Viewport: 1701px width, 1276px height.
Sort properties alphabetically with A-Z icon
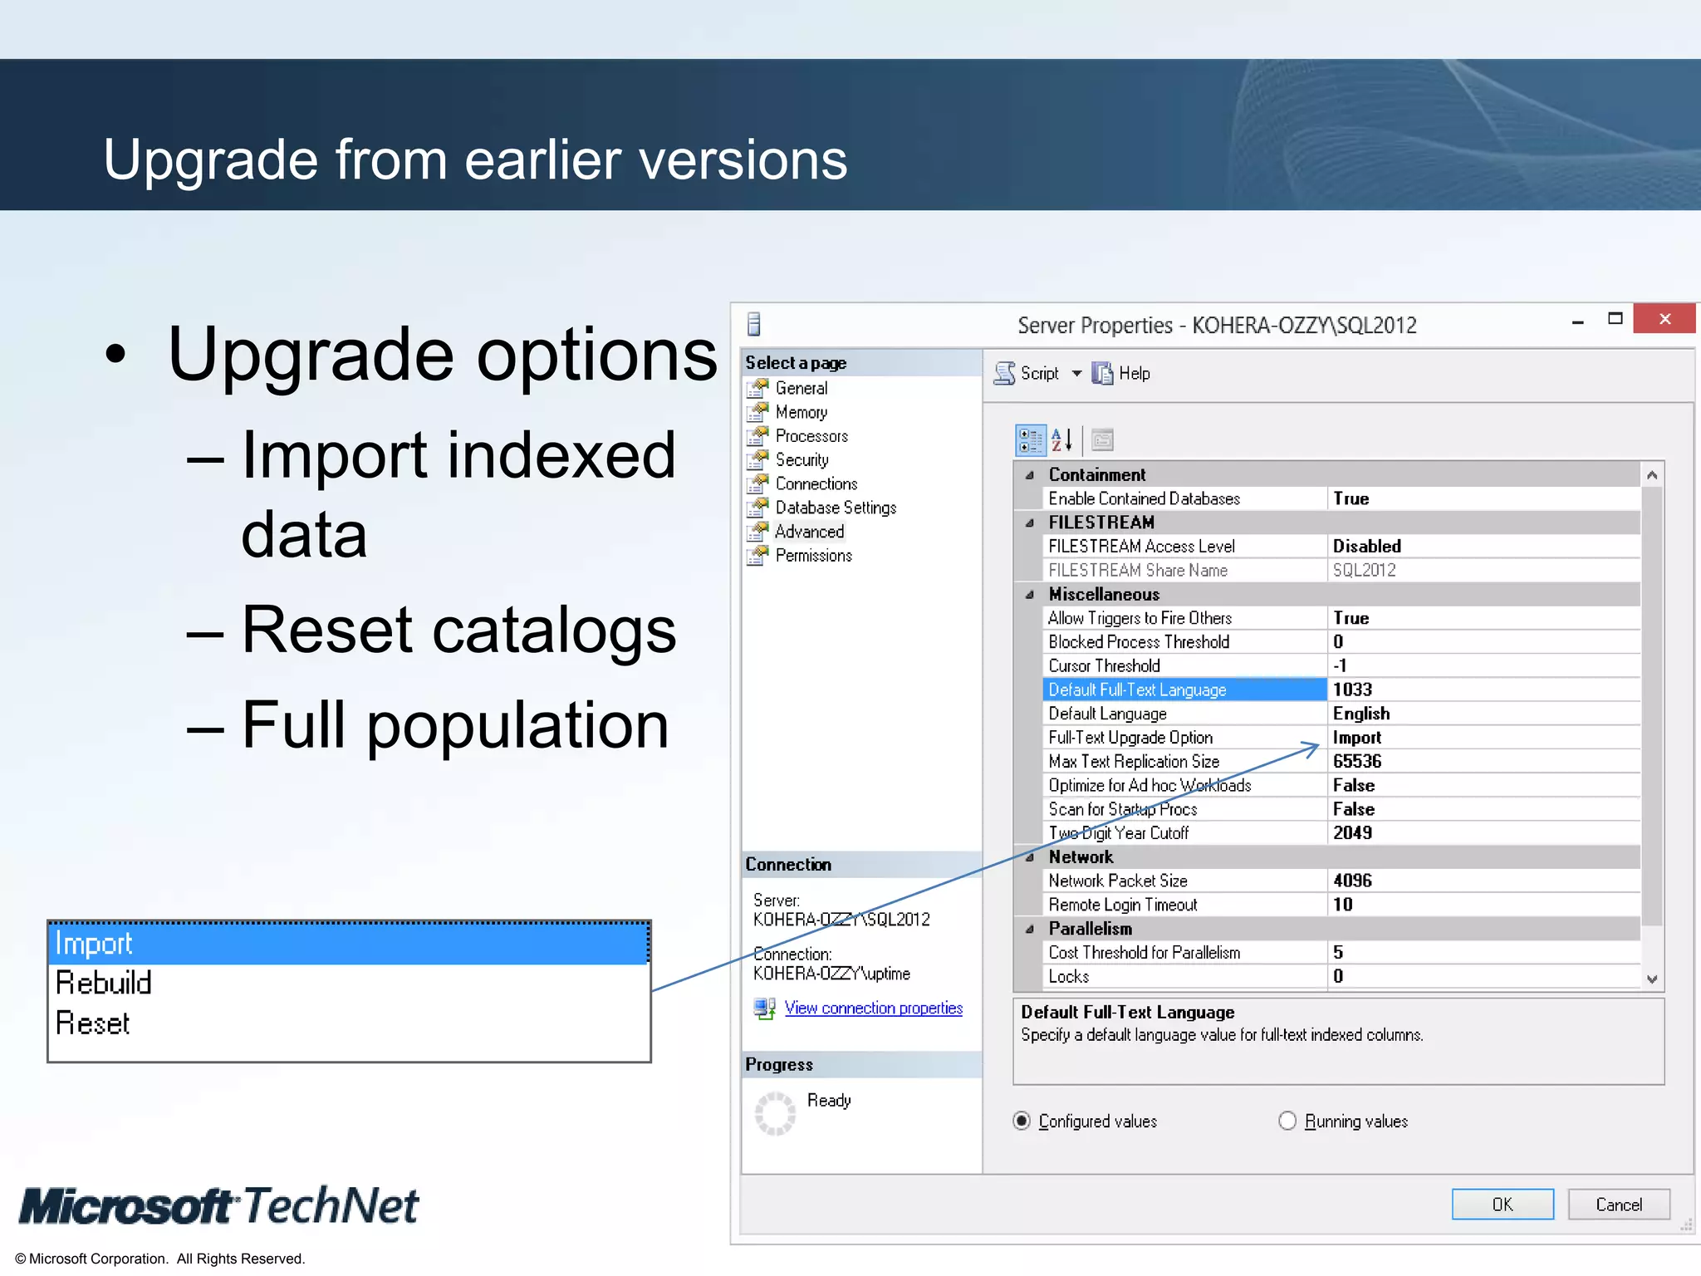[x=1062, y=440]
